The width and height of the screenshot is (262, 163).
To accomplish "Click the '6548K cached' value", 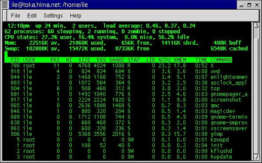I will (229, 49).
